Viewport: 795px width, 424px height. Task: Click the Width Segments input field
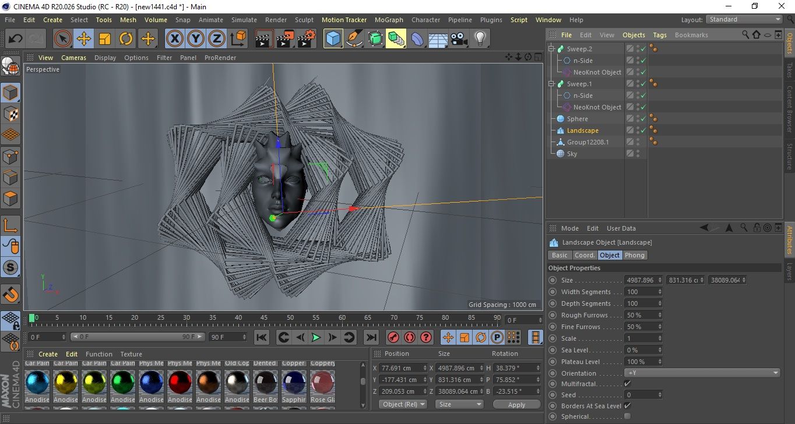[641, 292]
